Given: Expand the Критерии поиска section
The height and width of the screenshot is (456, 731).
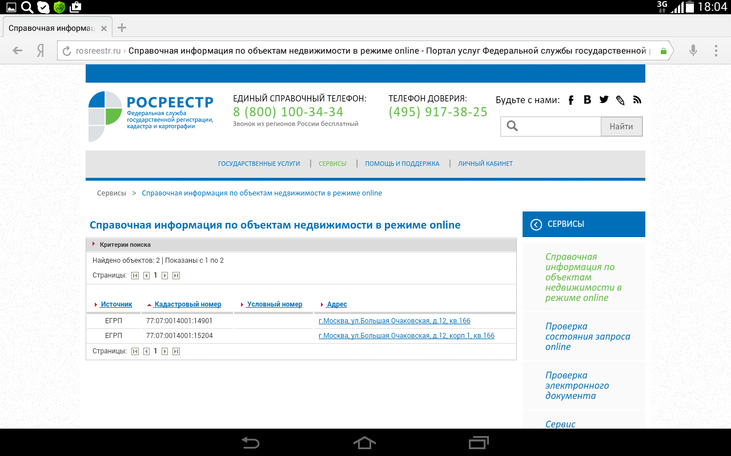Looking at the screenshot, I should (x=124, y=245).
